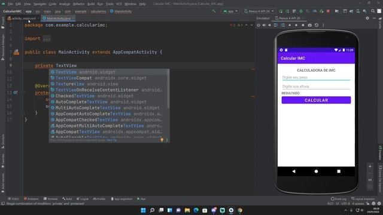Viewport: 383px width, 215px height.
Task: Expand the folded import statement
Action: tap(47, 38)
